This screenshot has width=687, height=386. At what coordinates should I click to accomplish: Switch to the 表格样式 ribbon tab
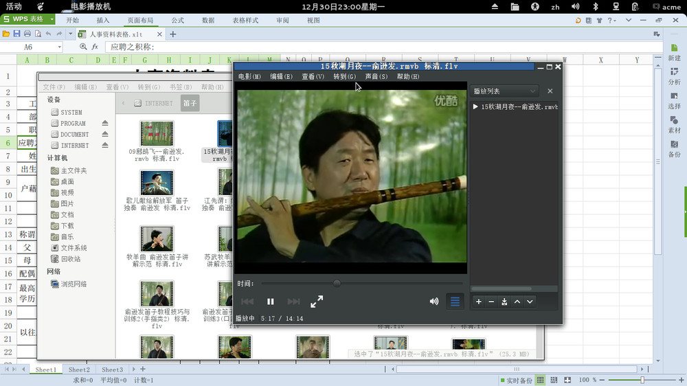point(245,20)
